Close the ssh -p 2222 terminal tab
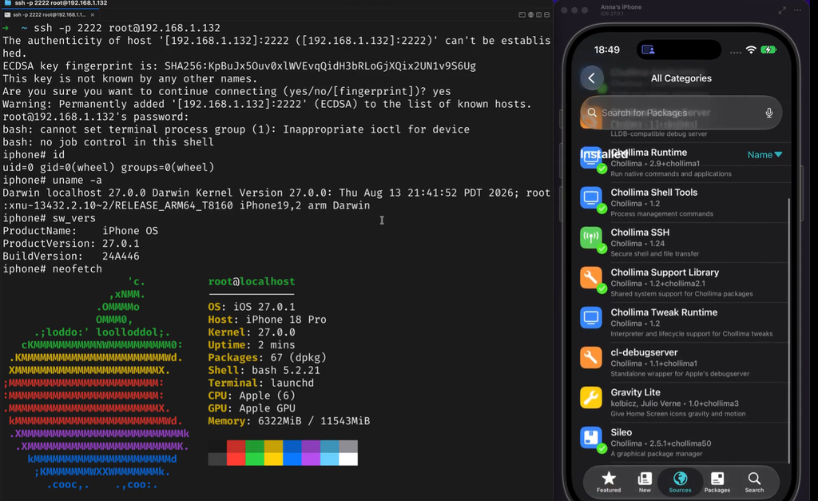This screenshot has width=818, height=501. (93, 14)
